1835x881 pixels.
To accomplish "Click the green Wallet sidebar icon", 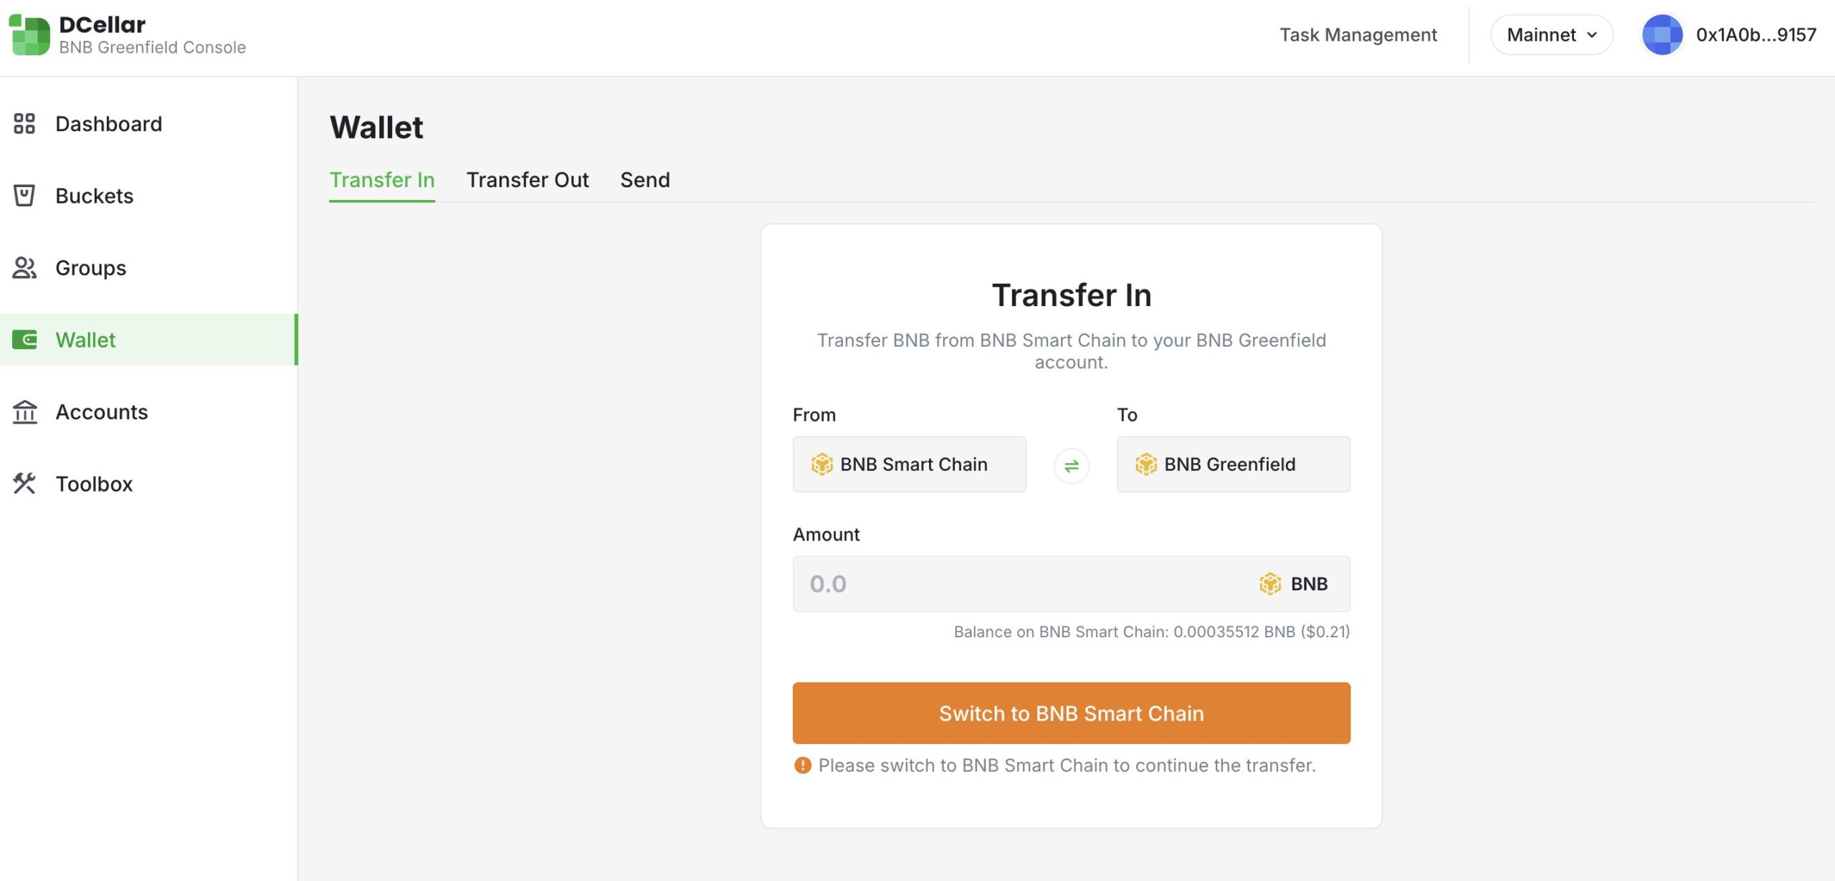I will [x=24, y=339].
